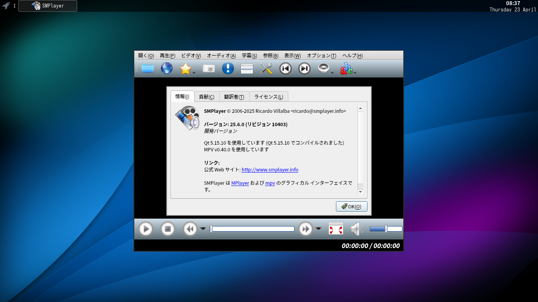The width and height of the screenshot is (538, 302).
Task: Click the 00:00:00 / 00:00:00 time display
Action: click(371, 246)
